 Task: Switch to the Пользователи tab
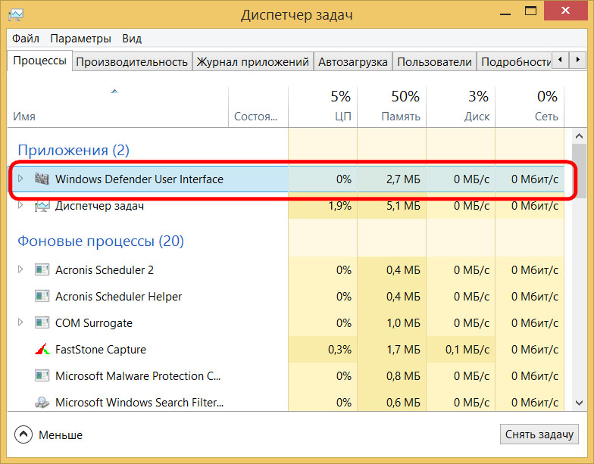point(434,62)
